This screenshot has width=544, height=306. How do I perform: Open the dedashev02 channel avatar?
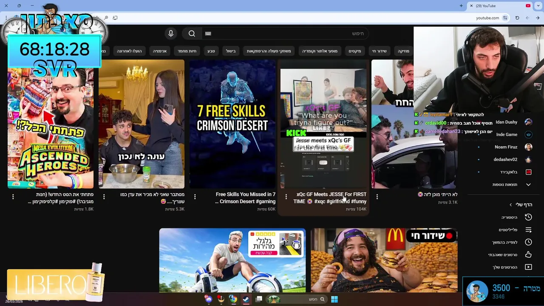[x=528, y=159]
